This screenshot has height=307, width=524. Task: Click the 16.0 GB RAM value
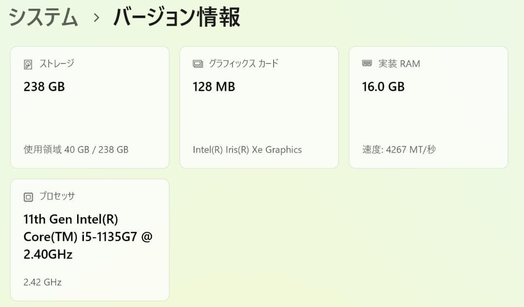pos(383,87)
